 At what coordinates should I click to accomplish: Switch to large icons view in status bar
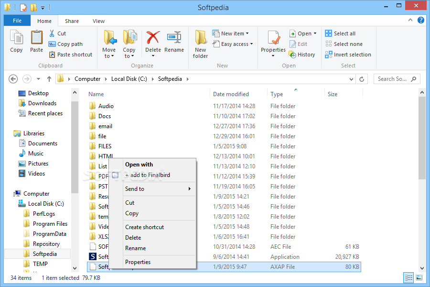(x=419, y=277)
